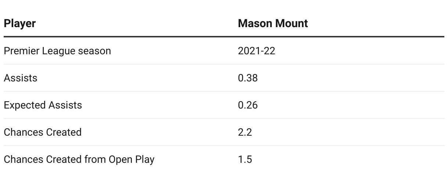The height and width of the screenshot is (176, 448).
Task: Select the Chances Created row label
Action: (43, 132)
